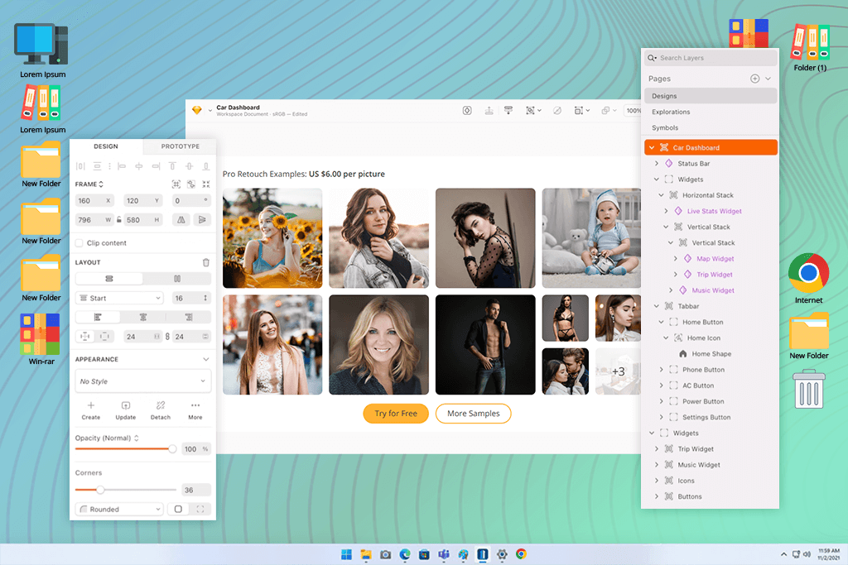
Task: Adjust the Corners radius slider
Action: click(100, 490)
